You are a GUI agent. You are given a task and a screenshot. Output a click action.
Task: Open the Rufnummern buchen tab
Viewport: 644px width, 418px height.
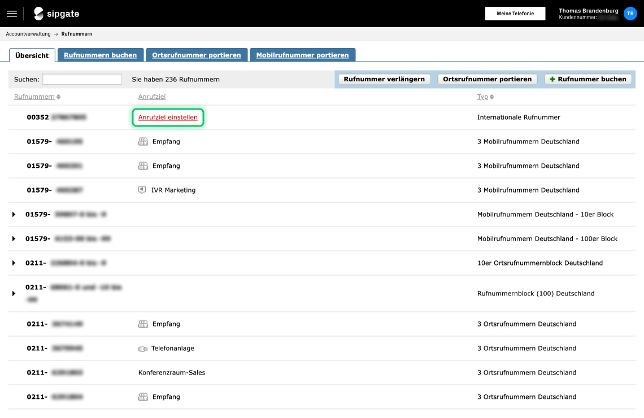(x=100, y=55)
